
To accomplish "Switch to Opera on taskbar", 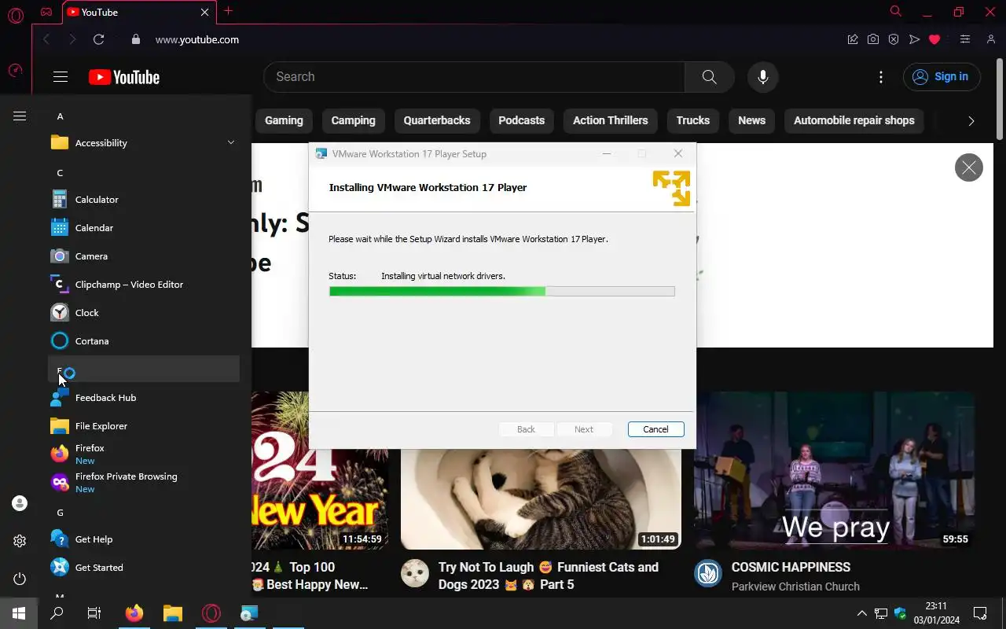I will click(x=211, y=613).
